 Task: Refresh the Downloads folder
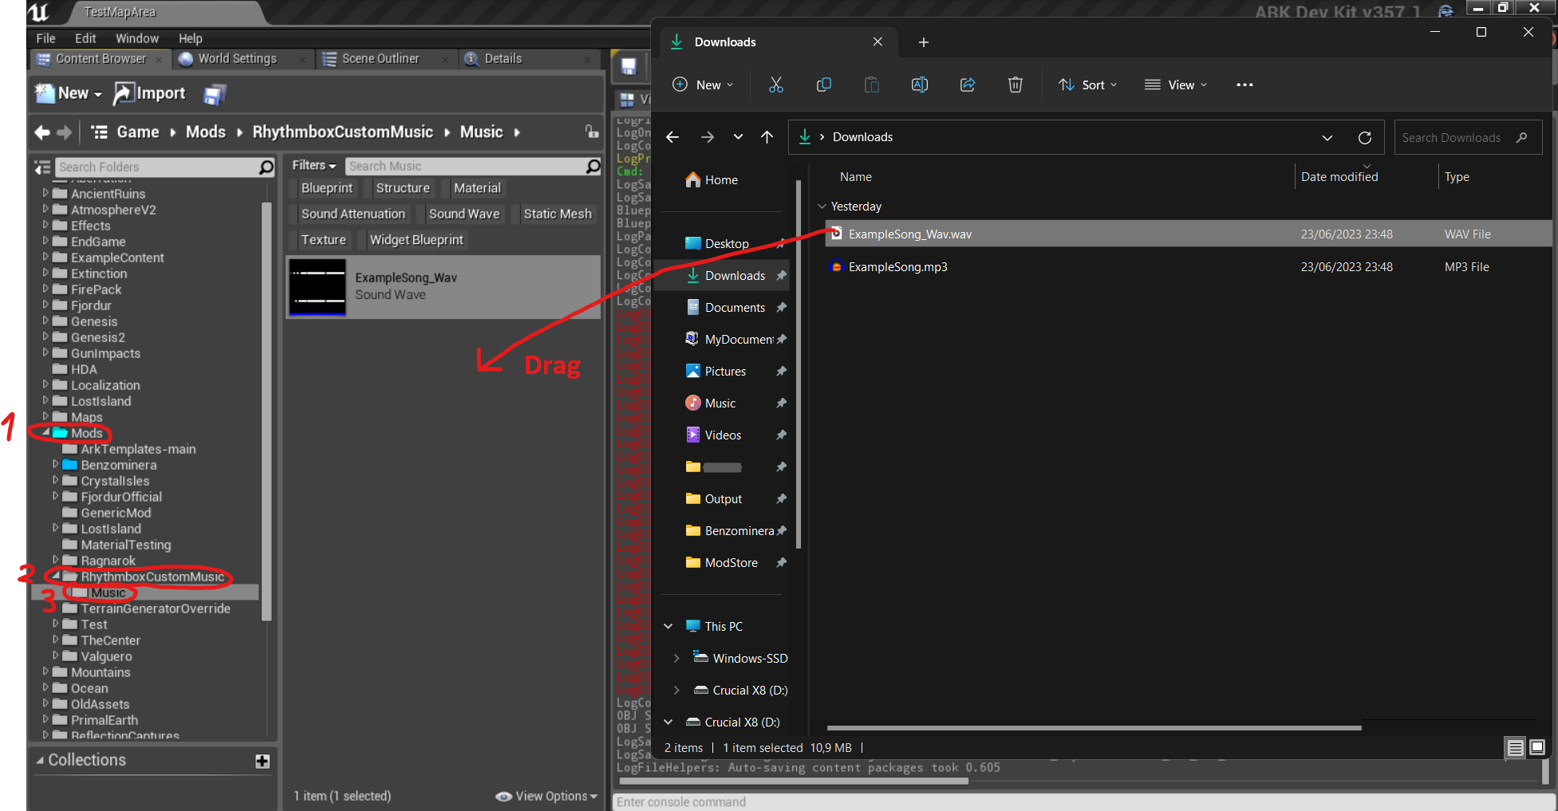click(x=1365, y=137)
